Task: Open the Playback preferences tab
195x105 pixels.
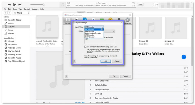Action: coord(76,19)
